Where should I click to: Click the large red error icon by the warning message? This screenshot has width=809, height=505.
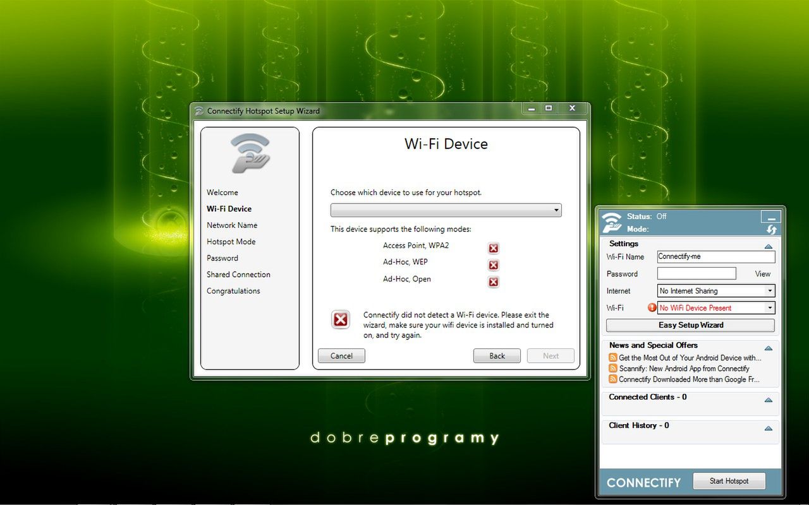(341, 319)
